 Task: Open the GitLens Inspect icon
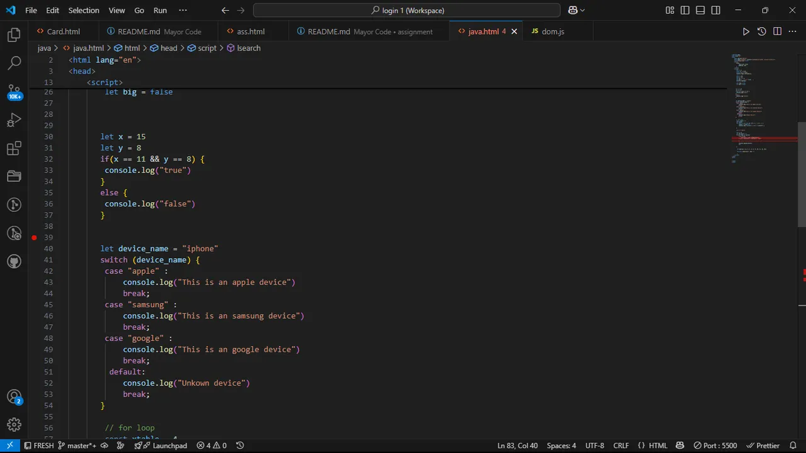click(x=14, y=233)
